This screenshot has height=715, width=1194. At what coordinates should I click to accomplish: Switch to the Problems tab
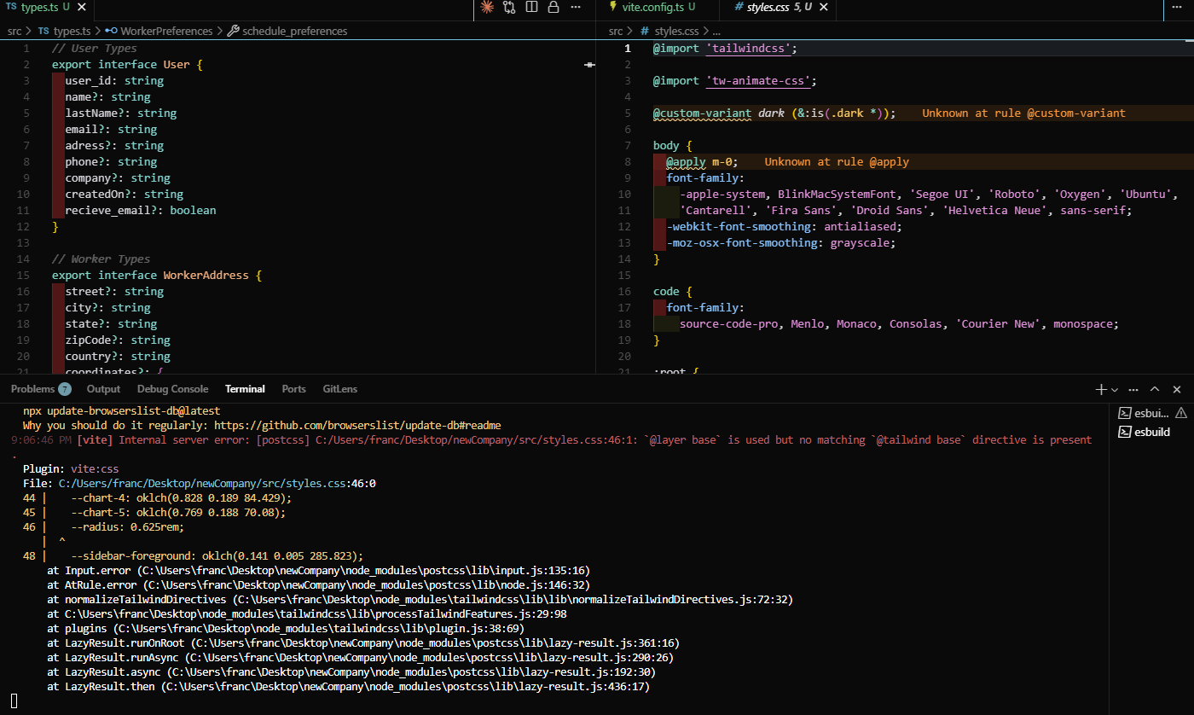coord(32,389)
